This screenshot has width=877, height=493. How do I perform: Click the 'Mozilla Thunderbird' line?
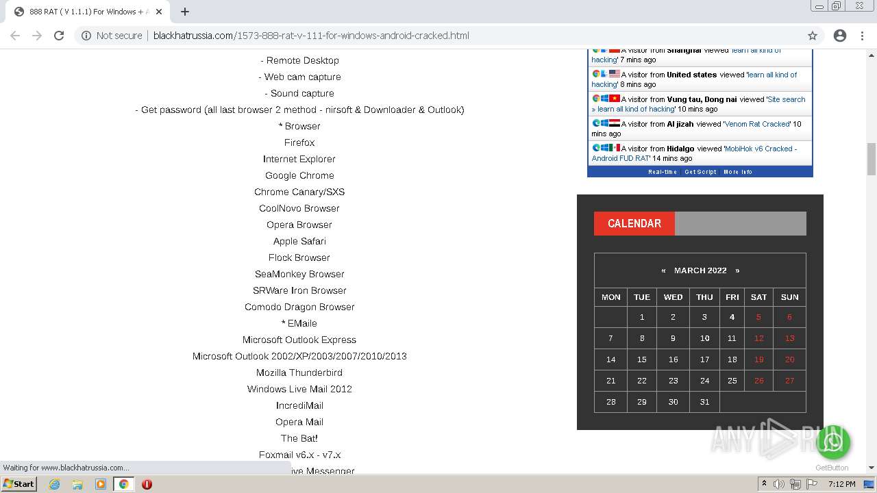[x=299, y=372]
